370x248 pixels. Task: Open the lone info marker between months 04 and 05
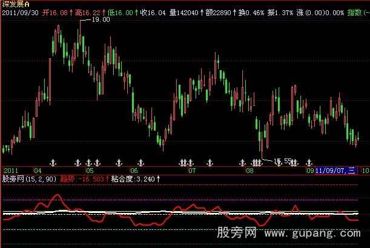pos(53,163)
